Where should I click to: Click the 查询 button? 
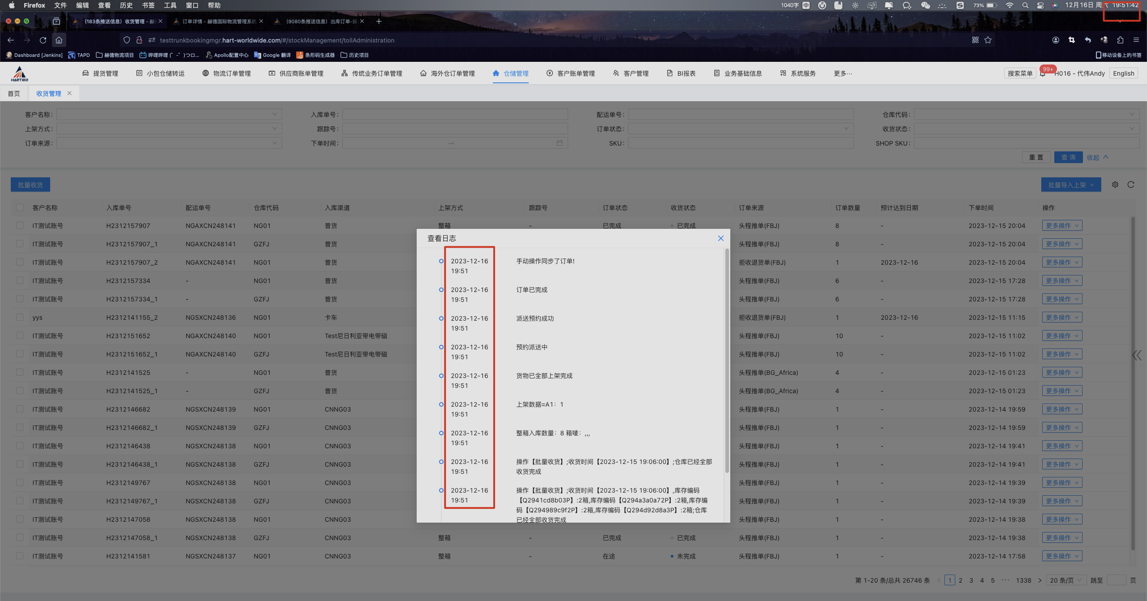click(1068, 157)
